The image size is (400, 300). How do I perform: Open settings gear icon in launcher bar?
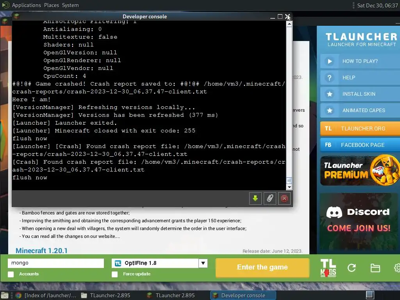[x=397, y=268]
